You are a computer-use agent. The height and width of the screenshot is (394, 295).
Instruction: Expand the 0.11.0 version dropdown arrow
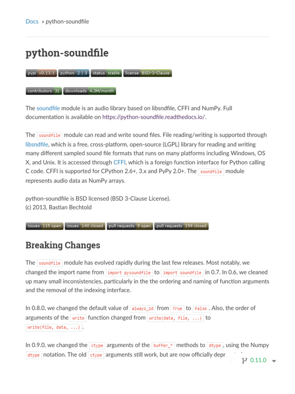coord(274,361)
